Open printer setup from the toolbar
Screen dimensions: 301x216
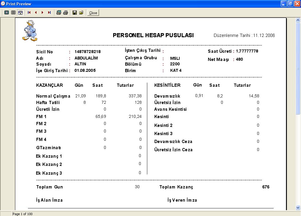point(59,13)
